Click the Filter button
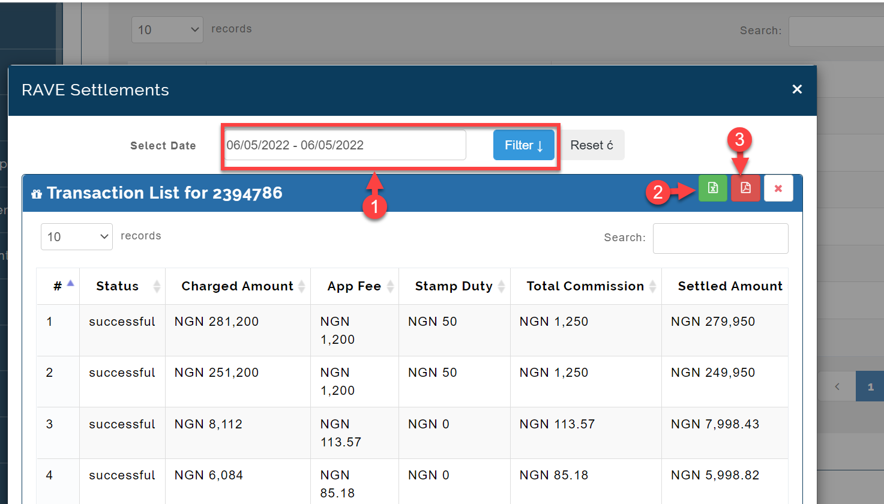This screenshot has width=884, height=504. [524, 145]
